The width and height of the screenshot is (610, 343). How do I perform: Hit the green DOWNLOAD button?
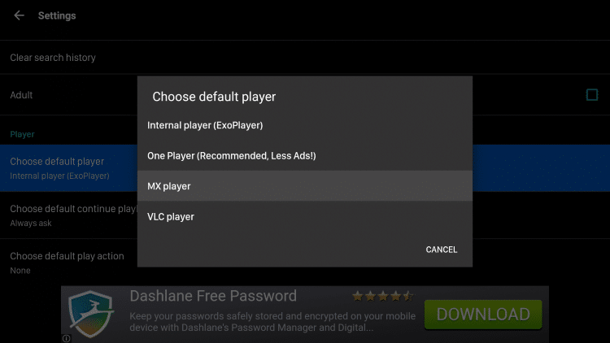483,315
